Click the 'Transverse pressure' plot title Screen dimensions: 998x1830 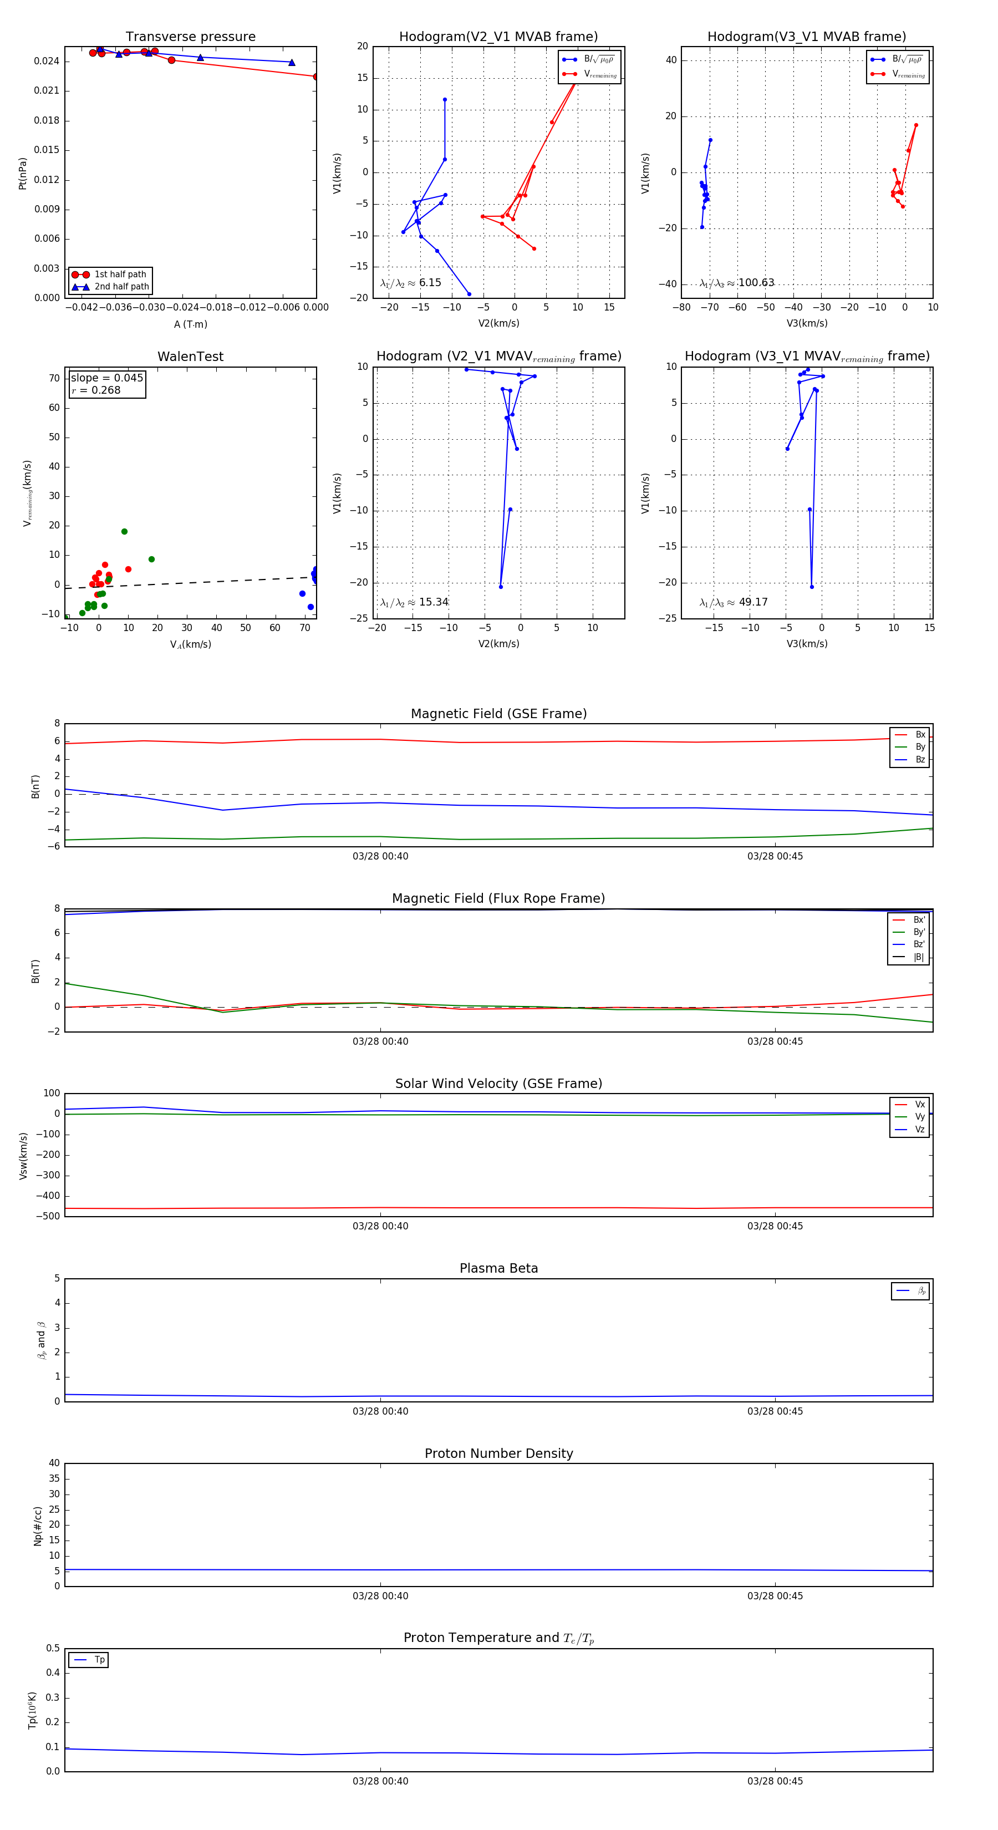pyautogui.click(x=190, y=37)
